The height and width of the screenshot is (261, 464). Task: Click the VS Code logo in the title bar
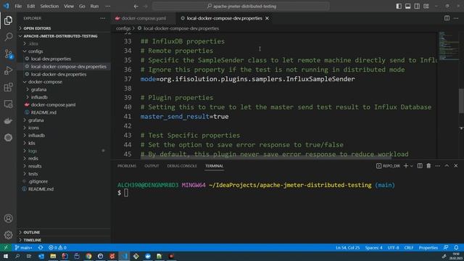click(7, 6)
